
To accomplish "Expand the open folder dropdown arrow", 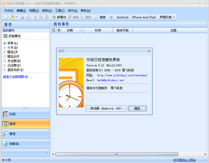I will 16,17.
